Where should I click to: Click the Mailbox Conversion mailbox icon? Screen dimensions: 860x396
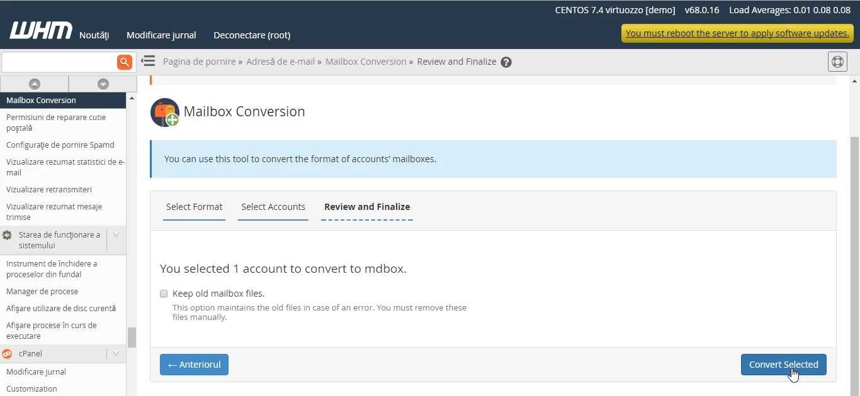(165, 112)
